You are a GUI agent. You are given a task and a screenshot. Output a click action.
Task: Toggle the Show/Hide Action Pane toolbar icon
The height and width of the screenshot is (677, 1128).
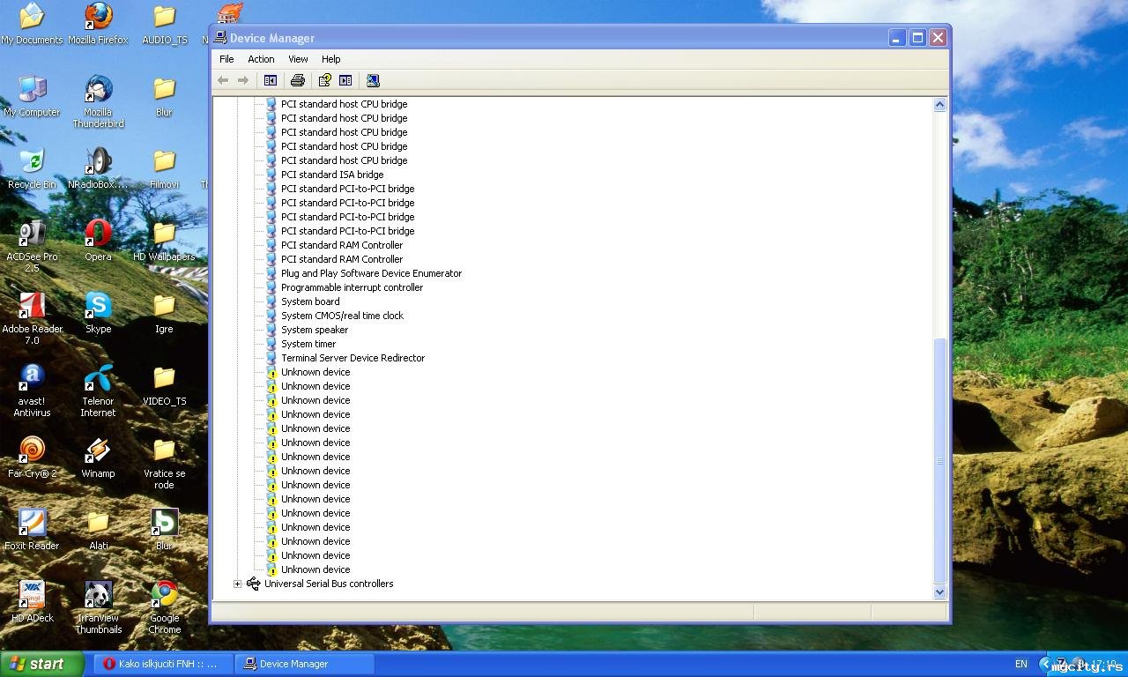coord(345,80)
